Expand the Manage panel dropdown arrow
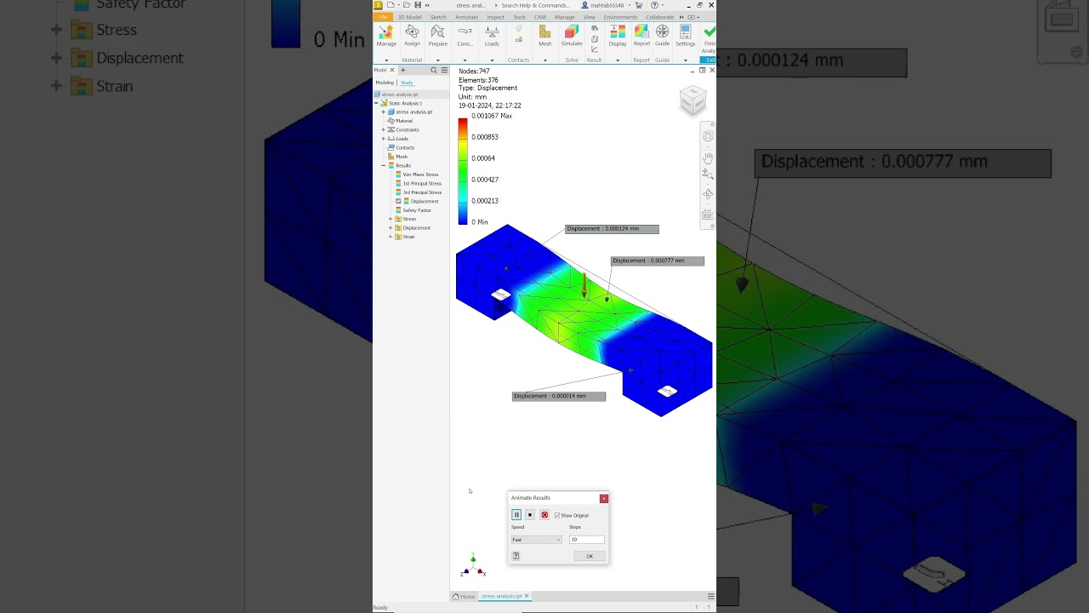This screenshot has width=1089, height=613. [386, 60]
